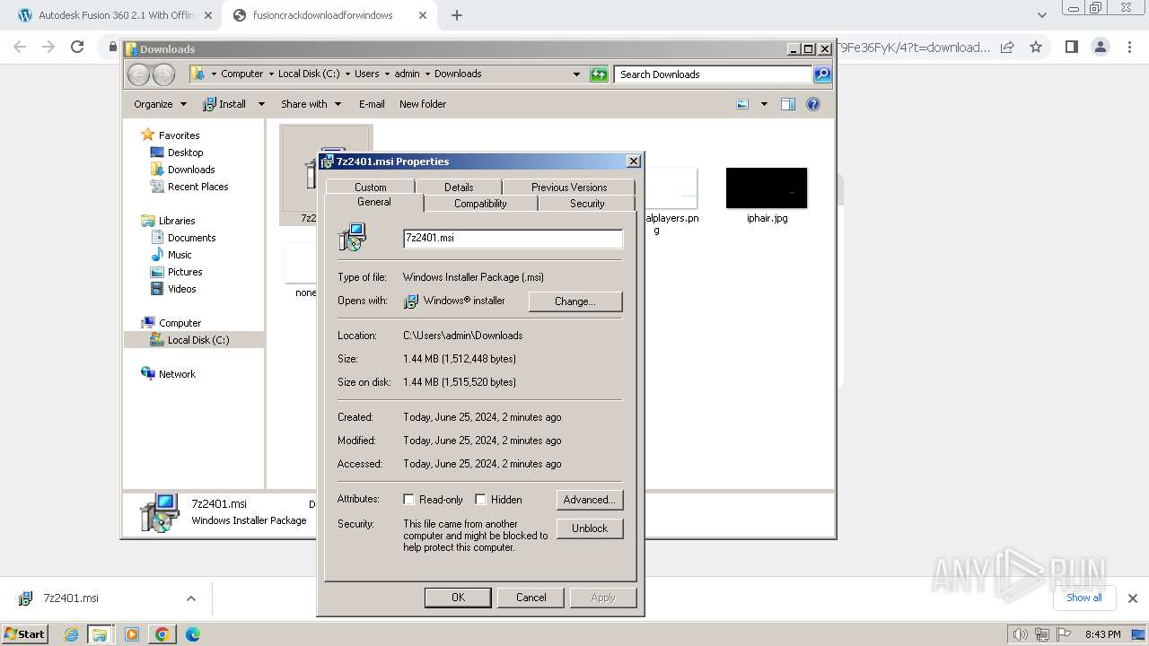Screen dimensions: 1149x646
Task: Click the Favorites star item
Action: pyautogui.click(x=171, y=135)
